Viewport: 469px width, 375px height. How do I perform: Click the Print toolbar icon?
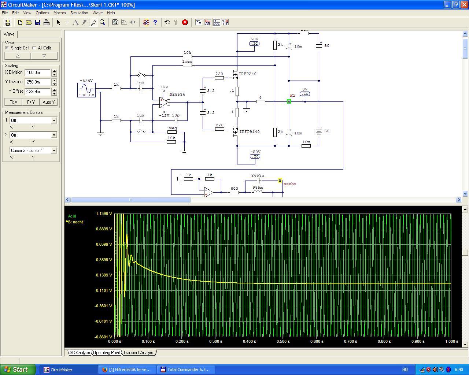tap(47, 22)
